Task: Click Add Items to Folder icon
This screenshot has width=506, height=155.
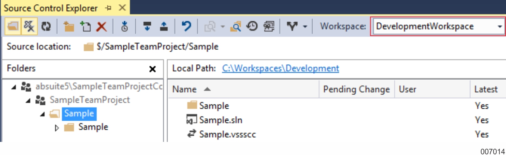Action: [85, 26]
